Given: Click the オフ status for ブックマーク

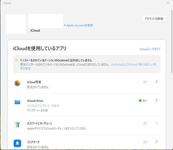Looking at the screenshot, I should [145, 142].
